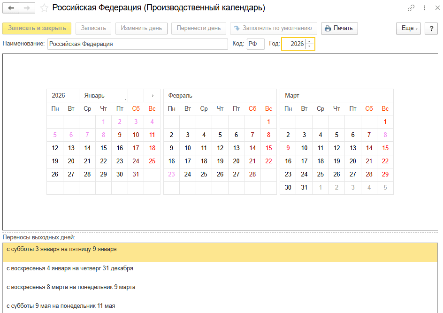
Task: Click the Перенести день button
Action: tap(199, 28)
